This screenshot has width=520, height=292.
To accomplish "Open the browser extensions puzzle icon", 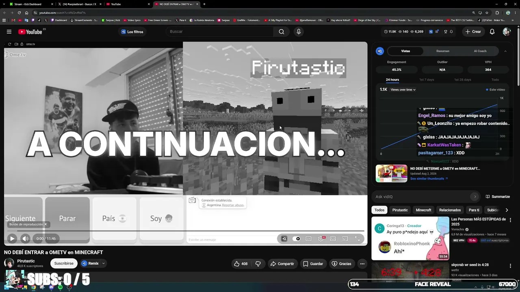I will [x=497, y=13].
